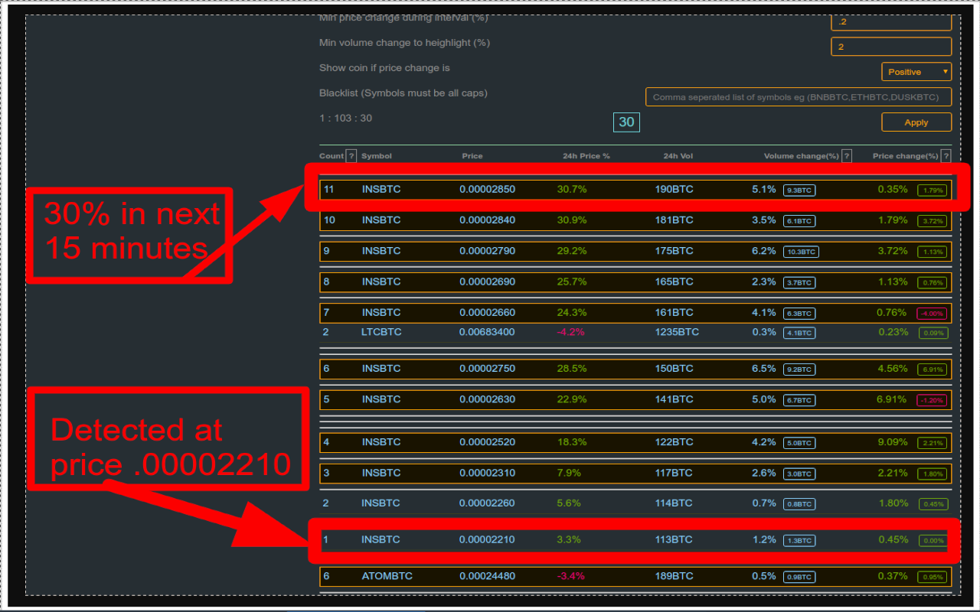
Task: Click the volume change 6.2%
Action: (x=764, y=251)
